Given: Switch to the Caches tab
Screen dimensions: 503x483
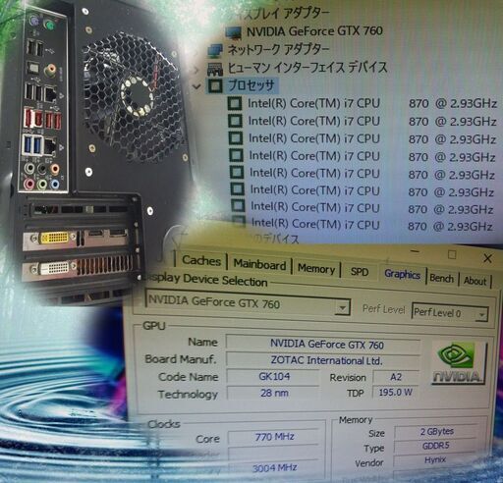Looking at the screenshot, I should pyautogui.click(x=201, y=261).
